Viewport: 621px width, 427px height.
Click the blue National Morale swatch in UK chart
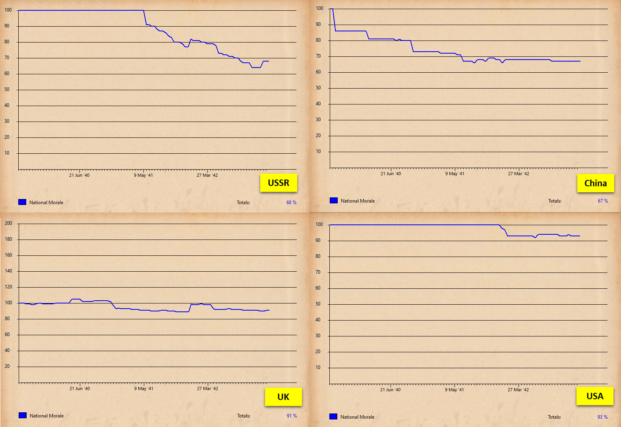[23, 415]
